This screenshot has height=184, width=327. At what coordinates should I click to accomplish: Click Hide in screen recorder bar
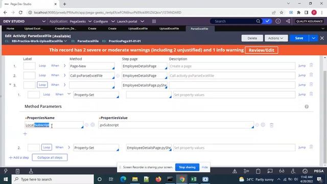[204, 167]
